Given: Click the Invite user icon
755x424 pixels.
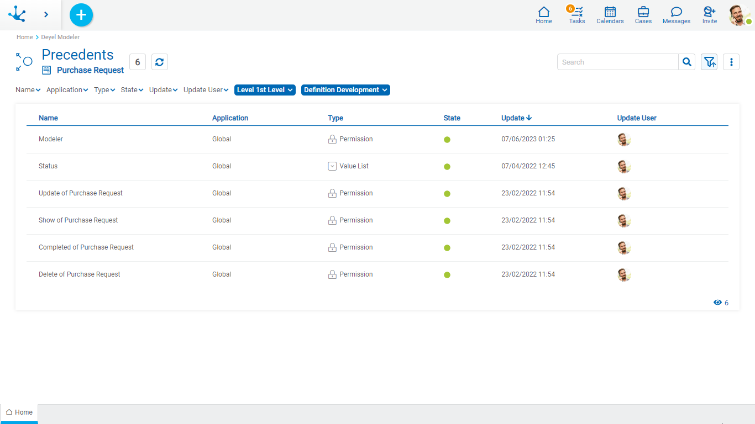Looking at the screenshot, I should [x=710, y=15].
